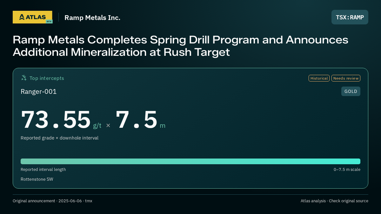Click Atlas analysis check original source note
The image size is (381, 214).
pyautogui.click(x=334, y=201)
